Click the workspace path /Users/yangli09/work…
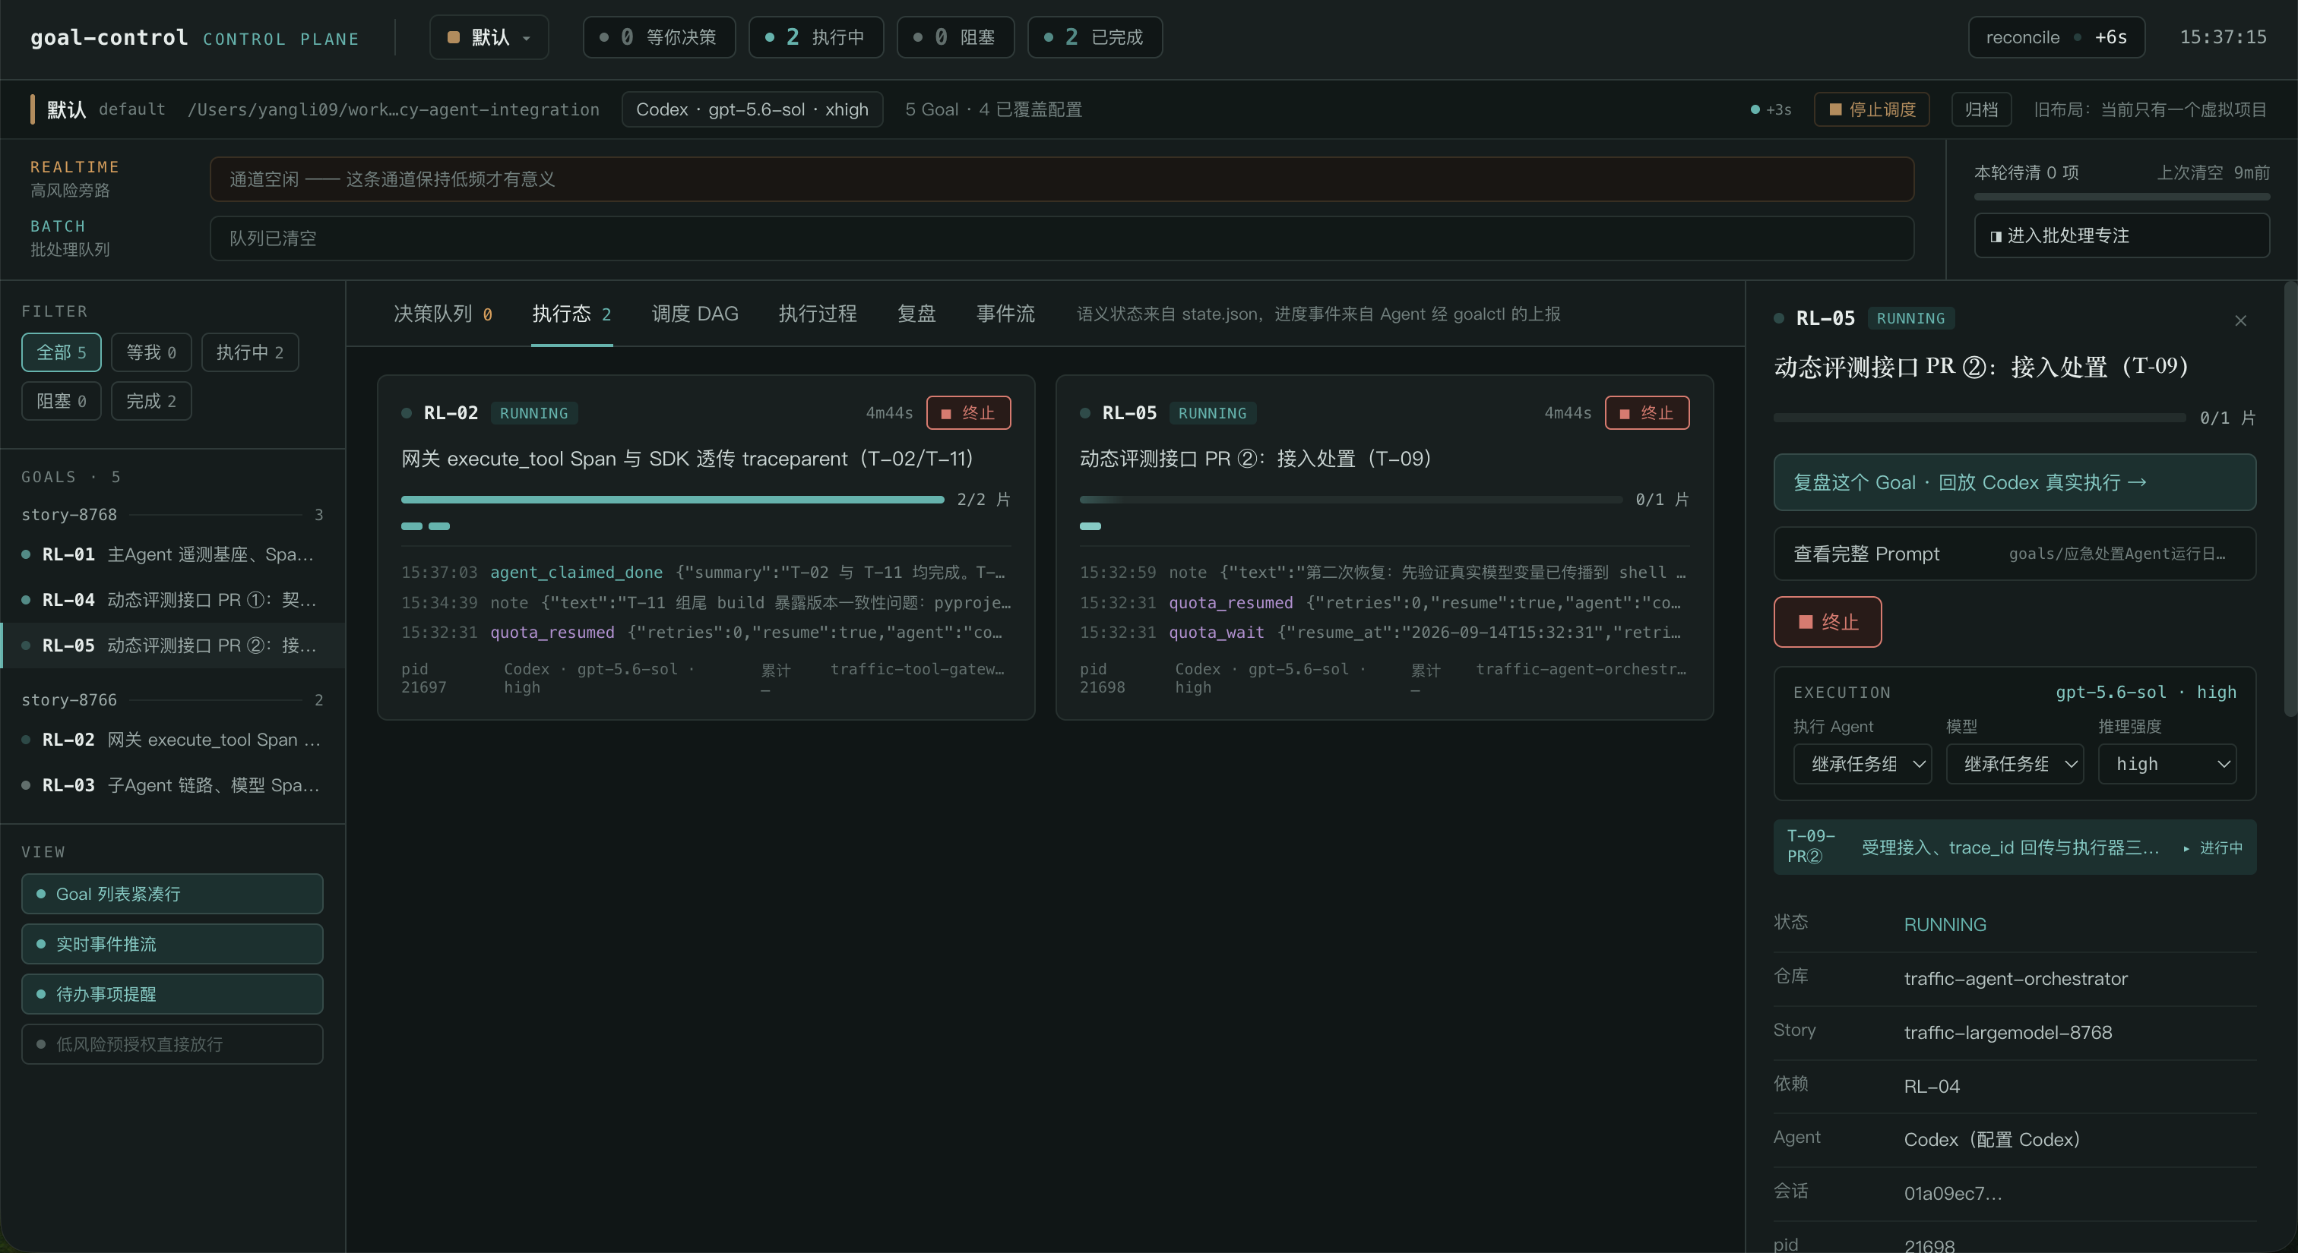Screen dimensions: 2298x1253 pyautogui.click(x=394, y=109)
